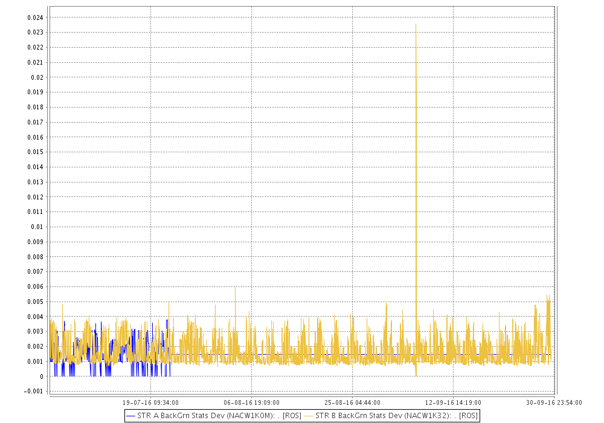
Task: Select the 12-09-16 14:19:00 x-axis label
Action: 453,402
